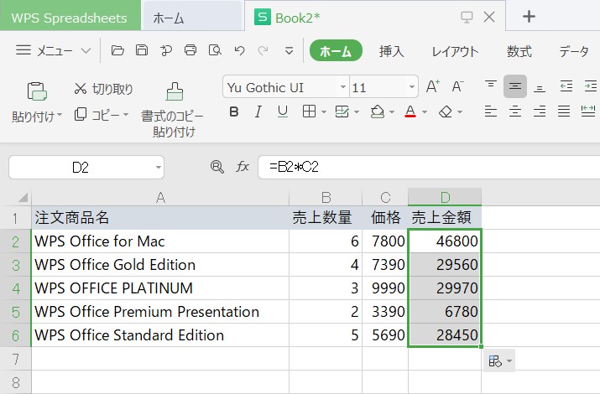The width and height of the screenshot is (600, 394).
Task: Click the increase font size icon
Action: point(433,86)
